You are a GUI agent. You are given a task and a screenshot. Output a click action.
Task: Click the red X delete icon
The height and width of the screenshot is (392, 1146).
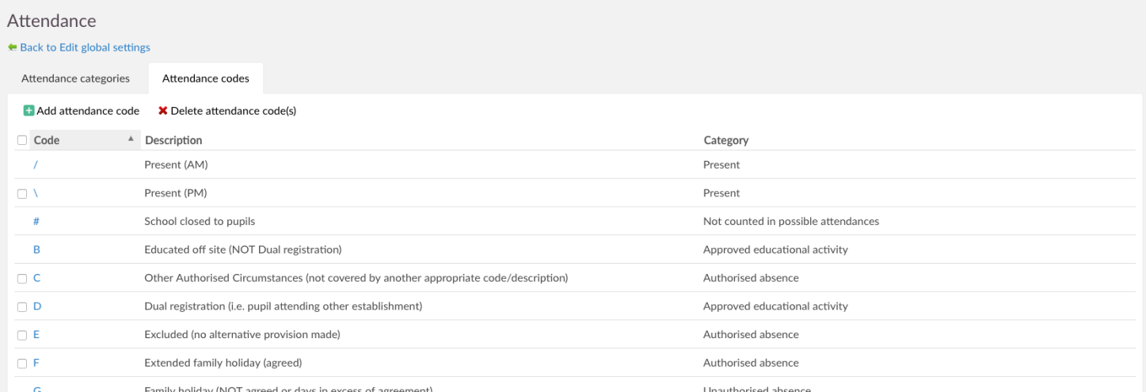pos(163,112)
